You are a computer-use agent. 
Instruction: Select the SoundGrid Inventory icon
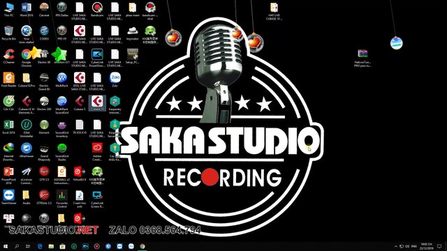point(62,128)
